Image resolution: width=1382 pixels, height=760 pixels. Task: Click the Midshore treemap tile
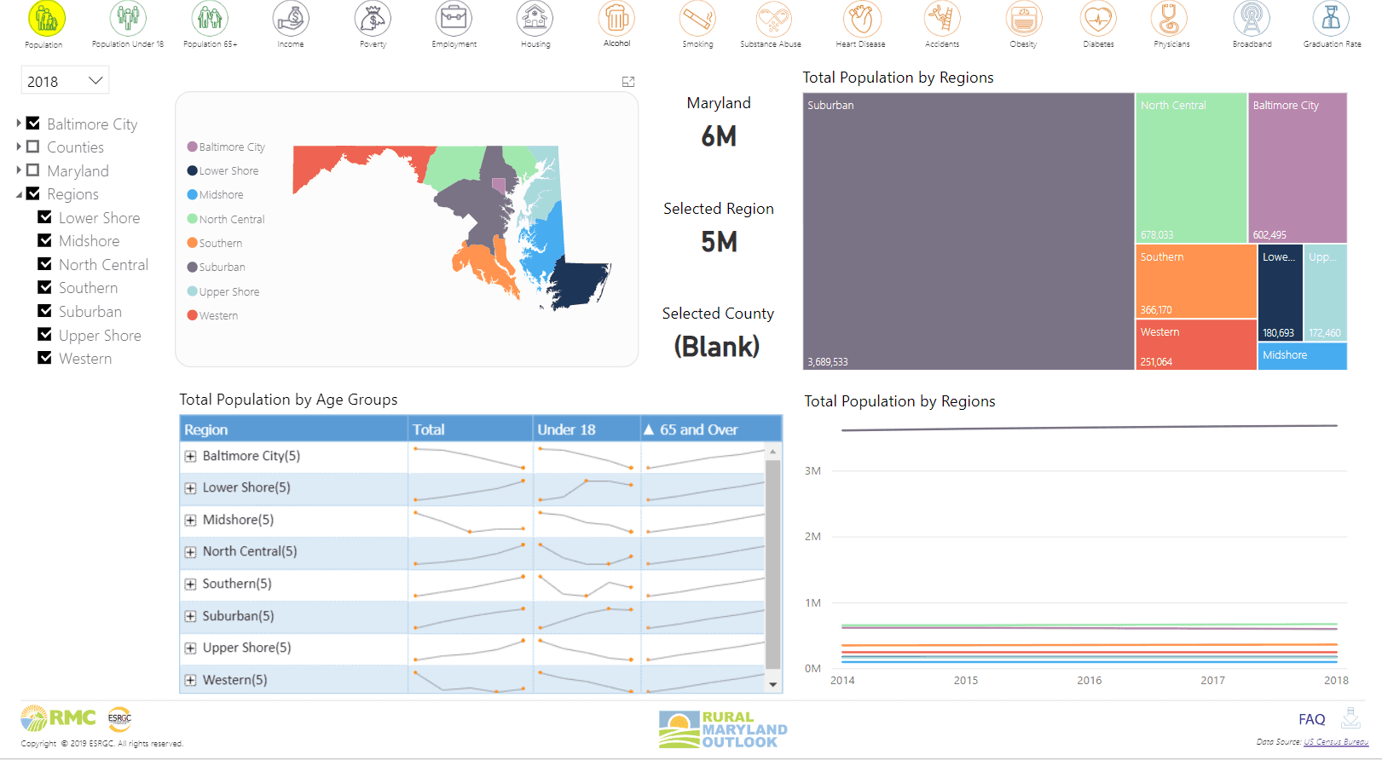coord(1303,356)
